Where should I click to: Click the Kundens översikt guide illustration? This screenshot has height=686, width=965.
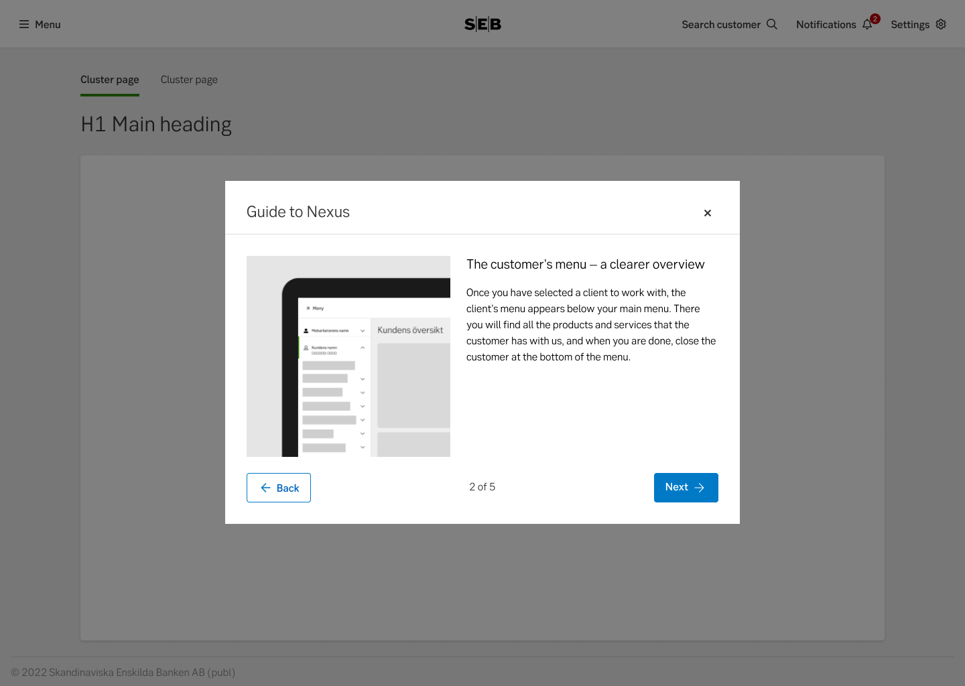click(x=348, y=356)
